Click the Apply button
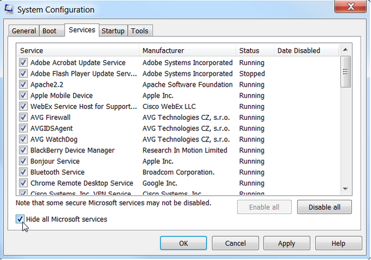 point(287,243)
